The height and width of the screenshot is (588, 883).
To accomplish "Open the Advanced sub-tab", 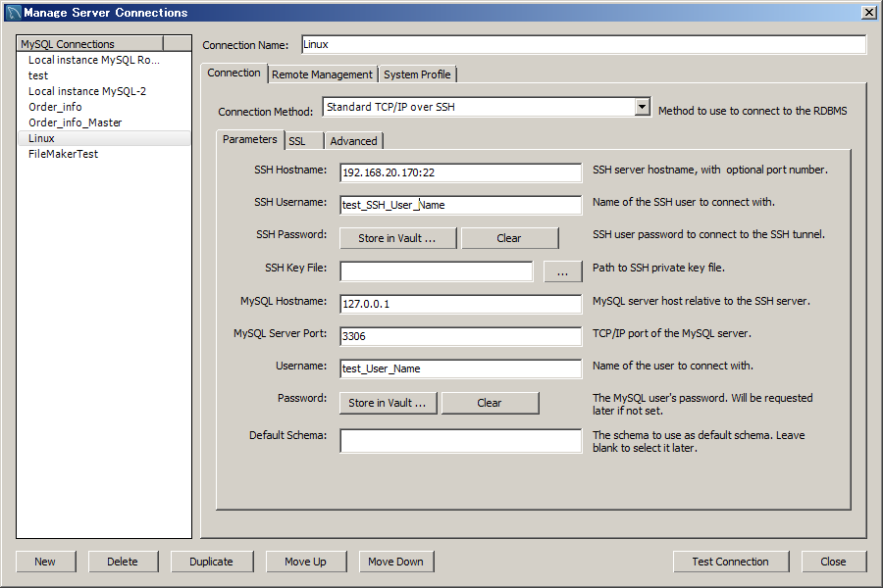I will (x=353, y=141).
